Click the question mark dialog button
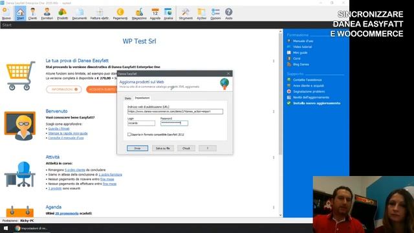The height and width of the screenshot is (233, 414). tap(208, 148)
